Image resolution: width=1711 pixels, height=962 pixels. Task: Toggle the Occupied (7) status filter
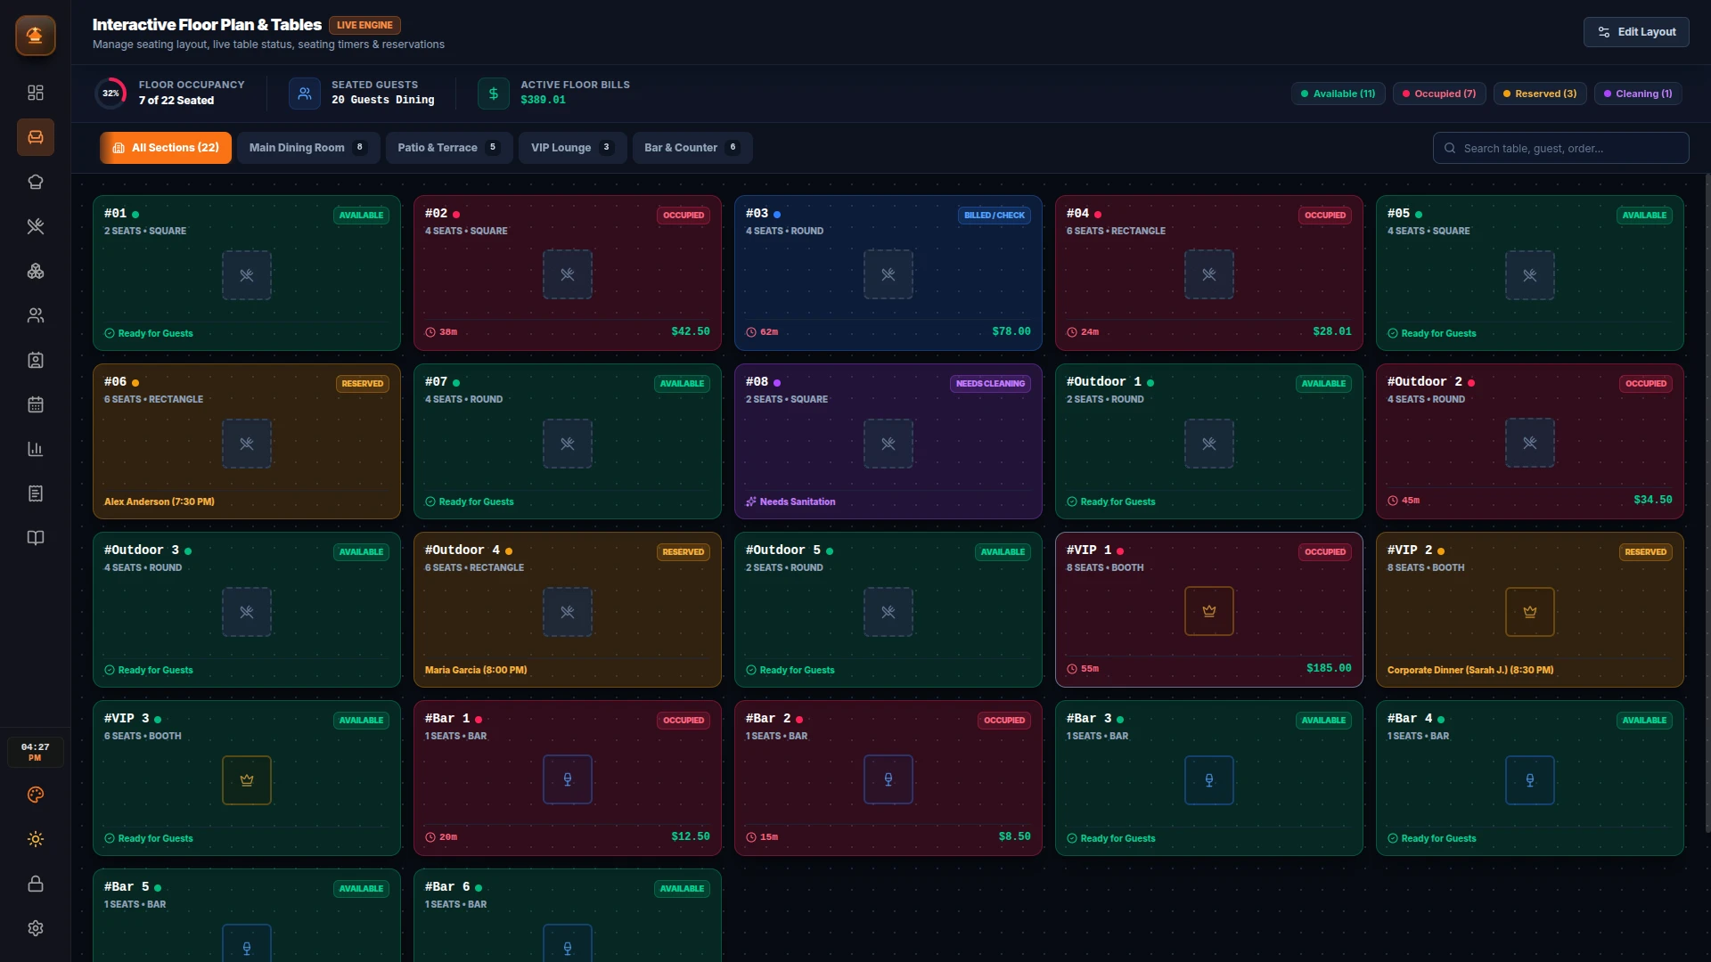click(1439, 94)
